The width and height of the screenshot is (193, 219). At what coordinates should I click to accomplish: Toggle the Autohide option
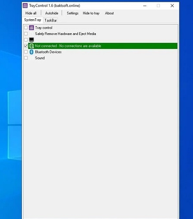52,13
